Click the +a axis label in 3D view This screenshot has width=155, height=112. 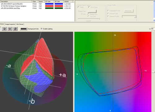coord(62,75)
